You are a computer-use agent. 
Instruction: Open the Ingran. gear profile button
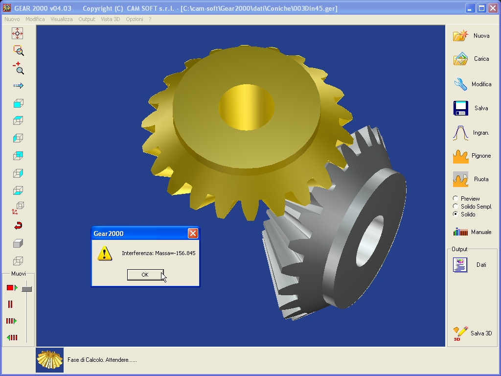click(x=472, y=133)
